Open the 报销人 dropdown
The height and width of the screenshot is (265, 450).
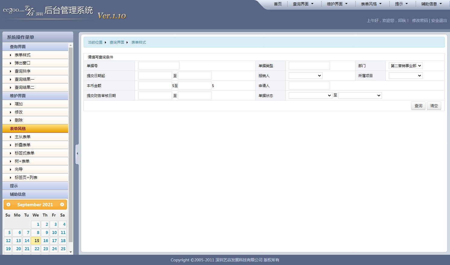305,76
